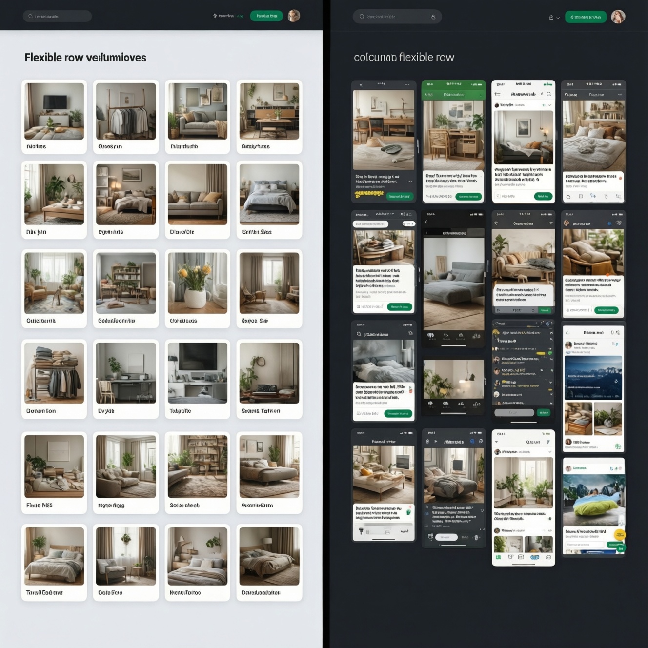Open the user avatar in right header
The image size is (648, 648).
pyautogui.click(x=618, y=17)
